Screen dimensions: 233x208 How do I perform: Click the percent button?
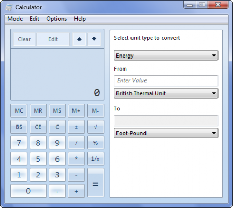[95, 143]
